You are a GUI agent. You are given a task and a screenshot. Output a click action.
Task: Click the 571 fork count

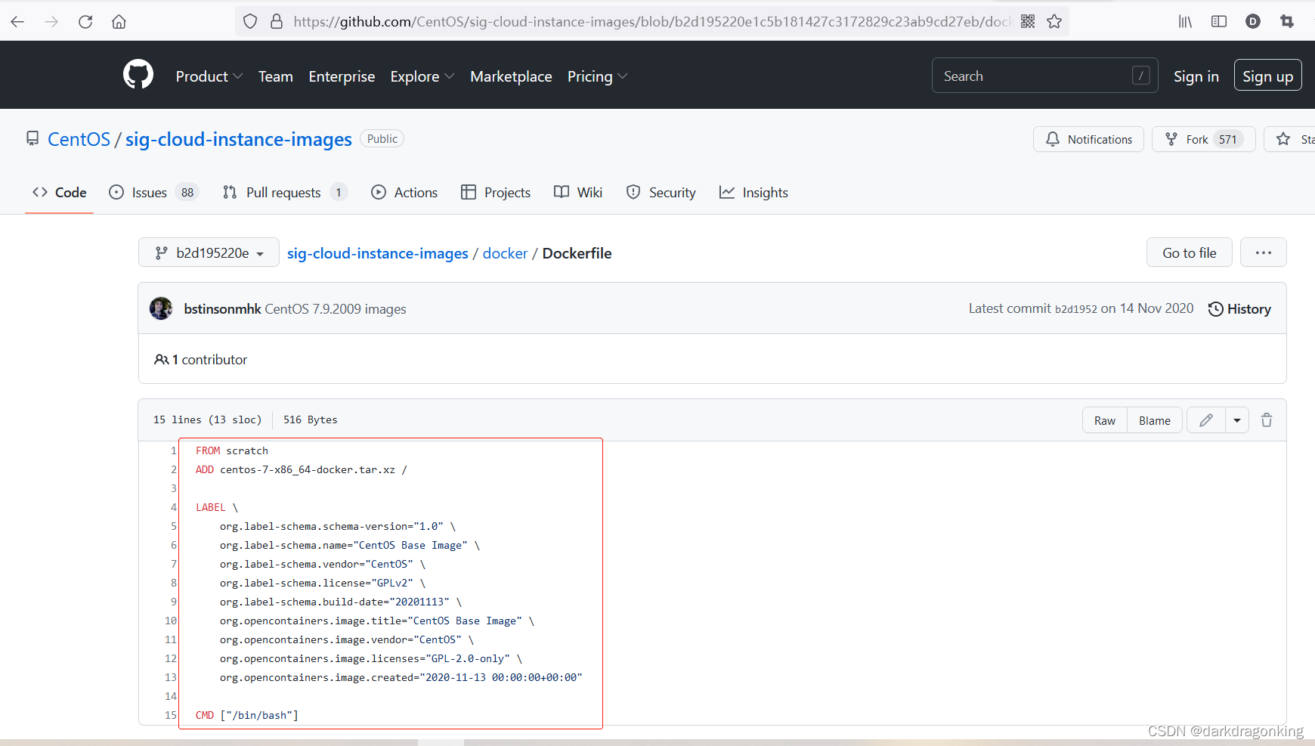[1227, 139]
